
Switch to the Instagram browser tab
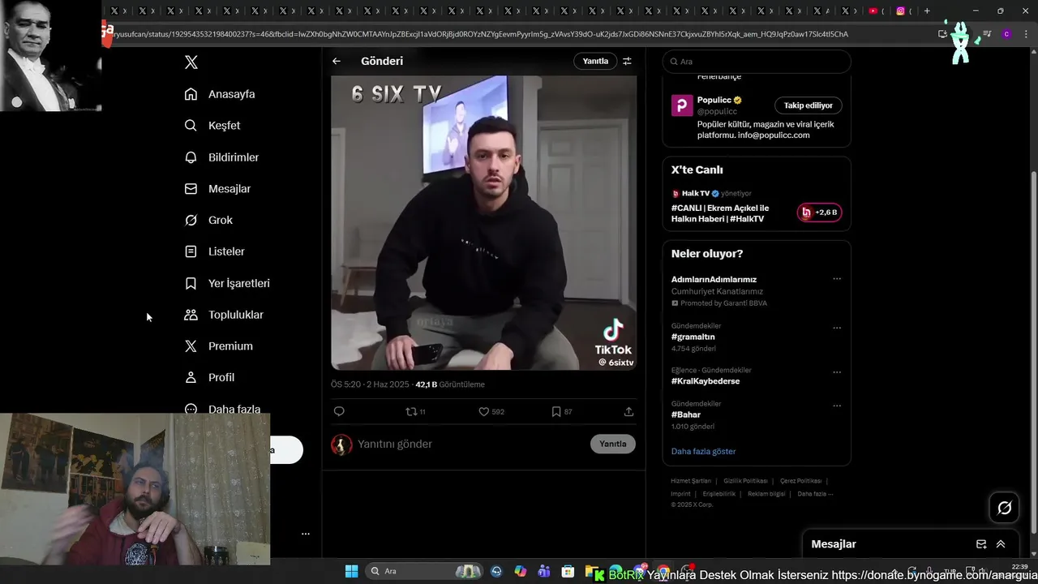tap(901, 11)
